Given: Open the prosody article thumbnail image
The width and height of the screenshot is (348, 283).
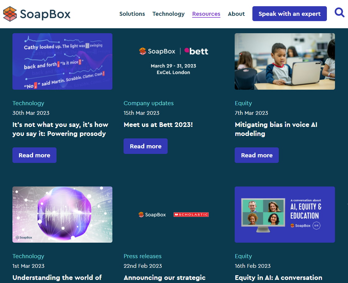Looking at the screenshot, I should (62, 61).
